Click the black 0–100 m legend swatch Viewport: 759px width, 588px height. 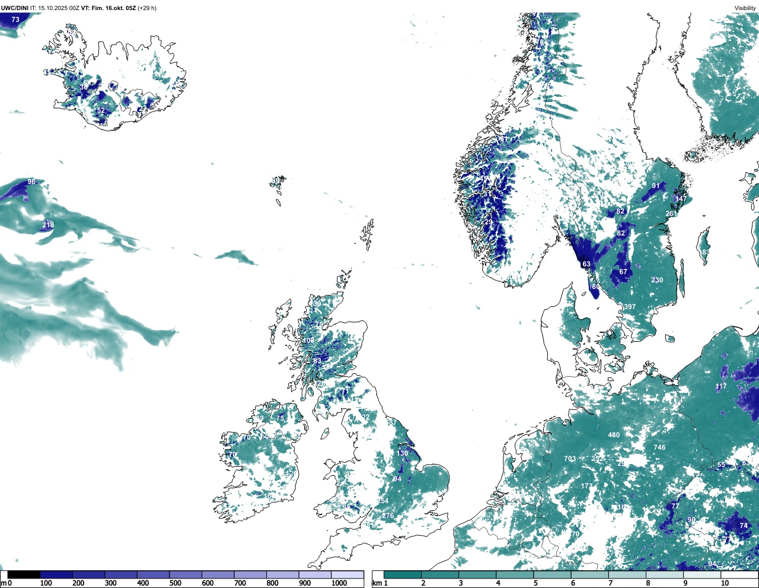(24, 574)
